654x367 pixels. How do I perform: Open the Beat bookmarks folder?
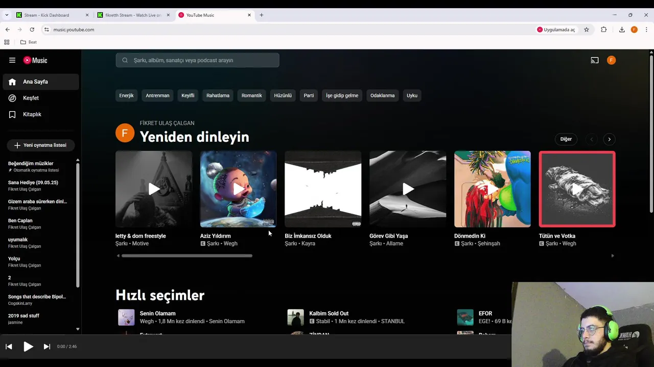(29, 42)
